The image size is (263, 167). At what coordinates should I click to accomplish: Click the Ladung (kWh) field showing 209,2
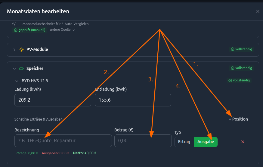pos(53,100)
